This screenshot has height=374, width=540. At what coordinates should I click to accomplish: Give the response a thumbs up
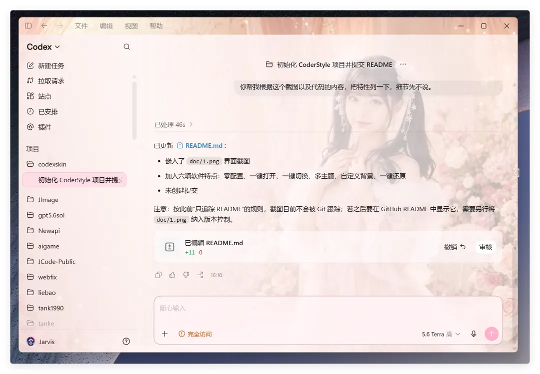pos(172,275)
